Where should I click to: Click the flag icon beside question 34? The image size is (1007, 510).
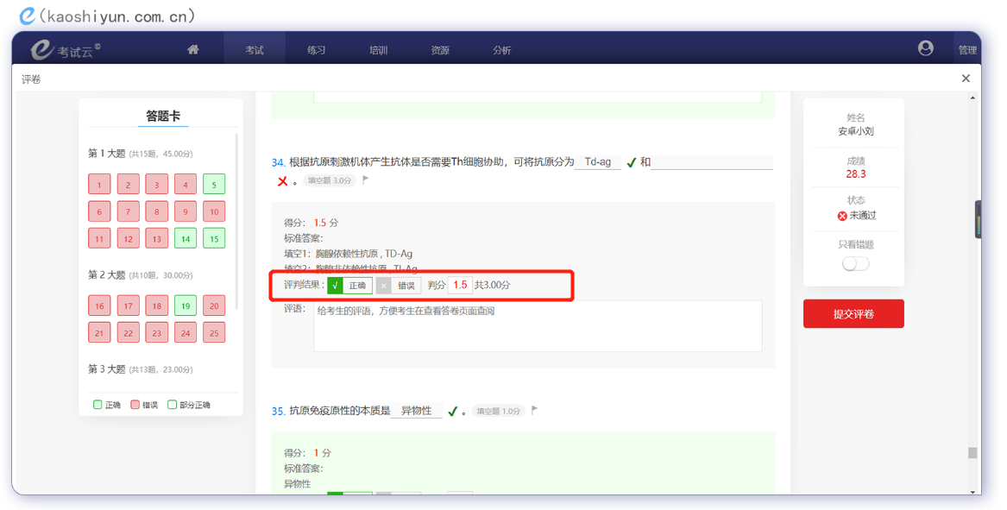tap(366, 180)
